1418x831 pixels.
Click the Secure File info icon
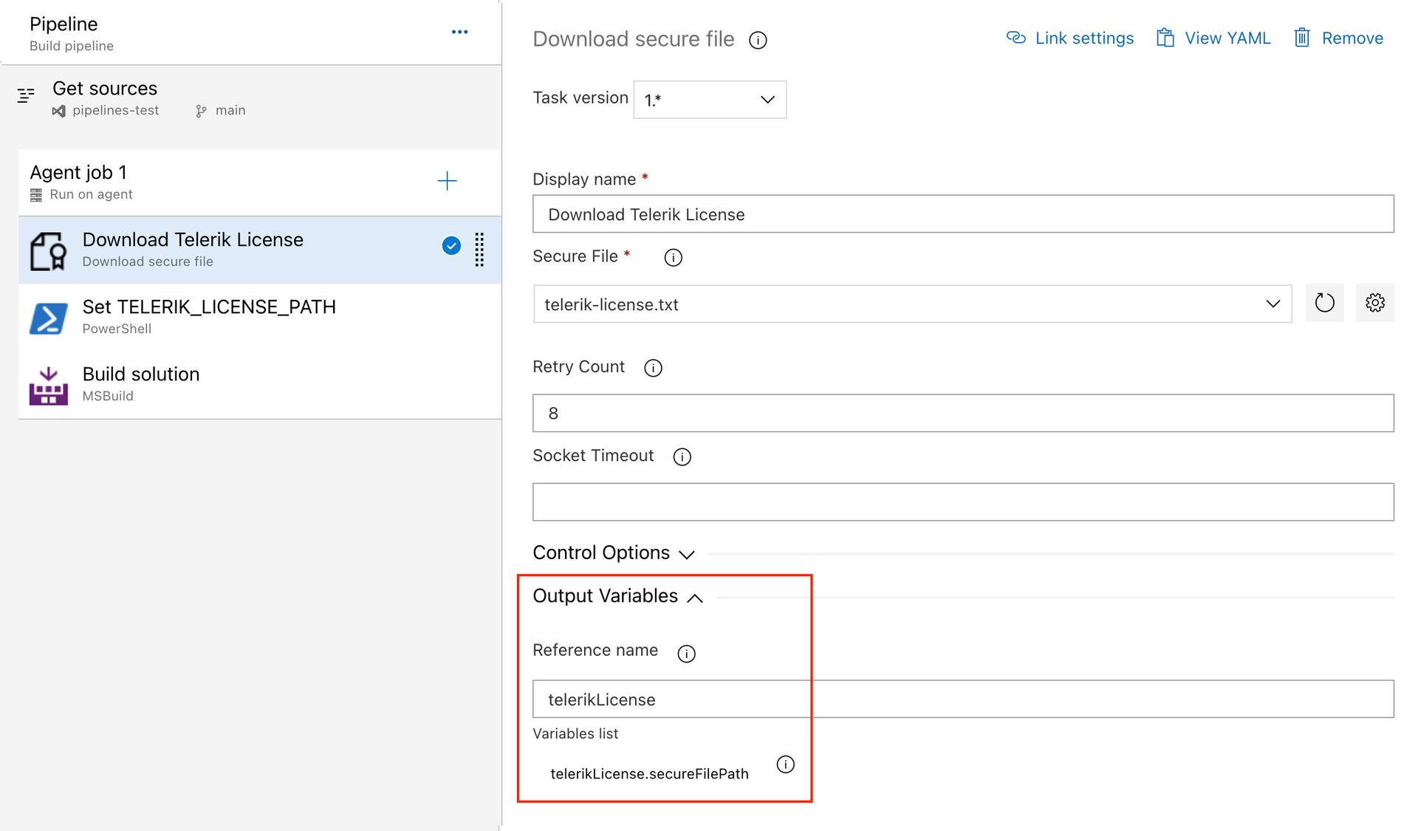(672, 257)
